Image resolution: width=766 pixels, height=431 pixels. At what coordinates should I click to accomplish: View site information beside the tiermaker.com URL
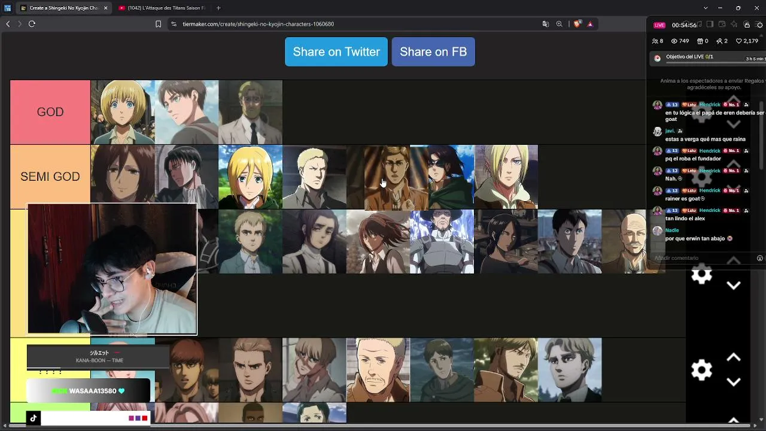174,24
